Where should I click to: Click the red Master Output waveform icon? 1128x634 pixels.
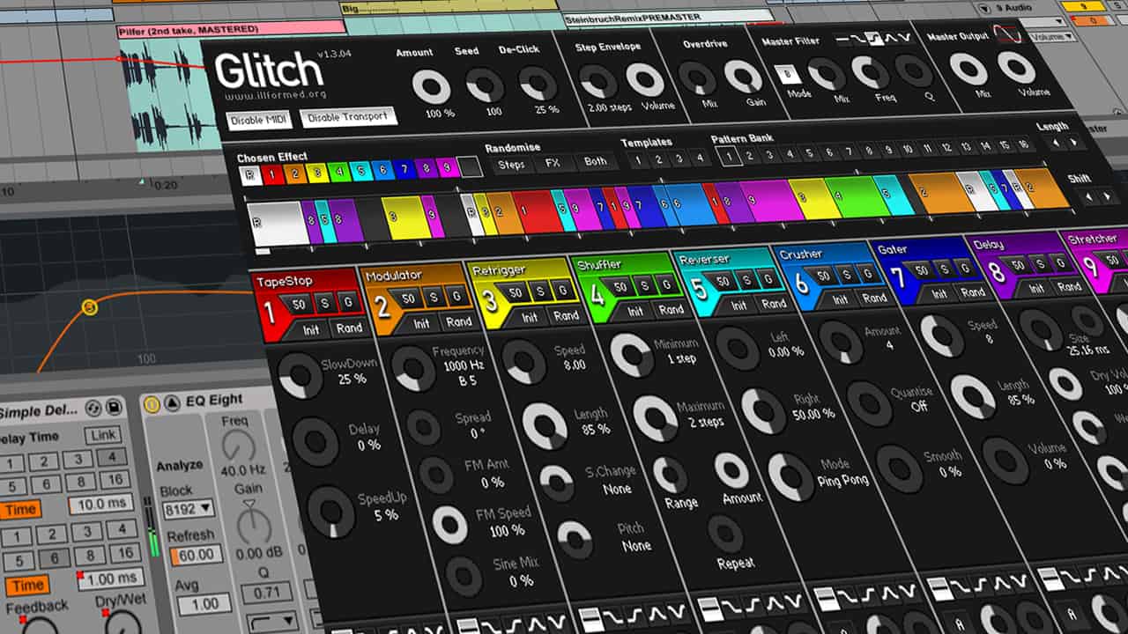tap(1006, 34)
